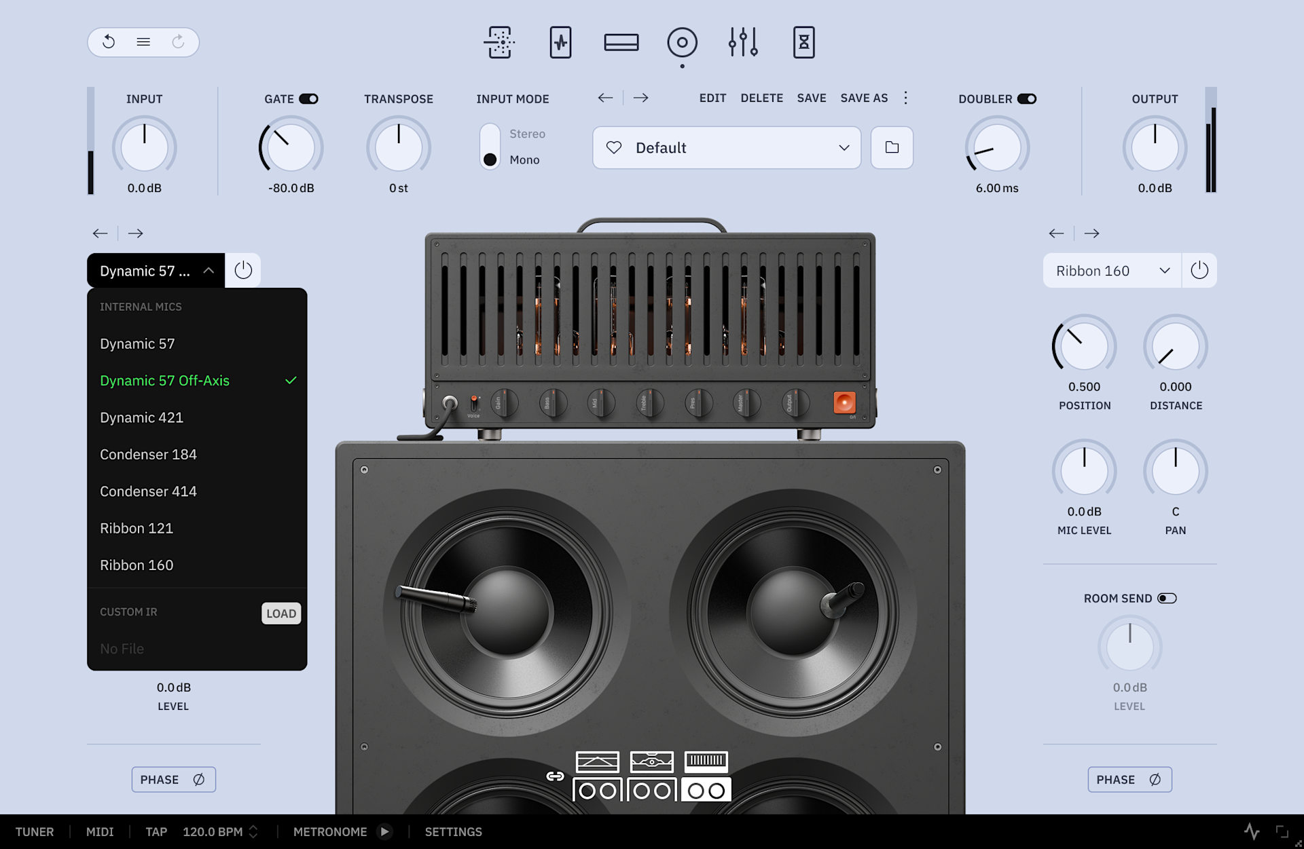Open the Ribbon 160 mic dropdown on the right
This screenshot has width=1304, height=849.
click(x=1112, y=270)
